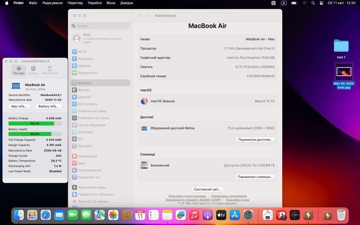Open the Вікно menu
The image size is (360, 225).
click(x=111, y=3)
